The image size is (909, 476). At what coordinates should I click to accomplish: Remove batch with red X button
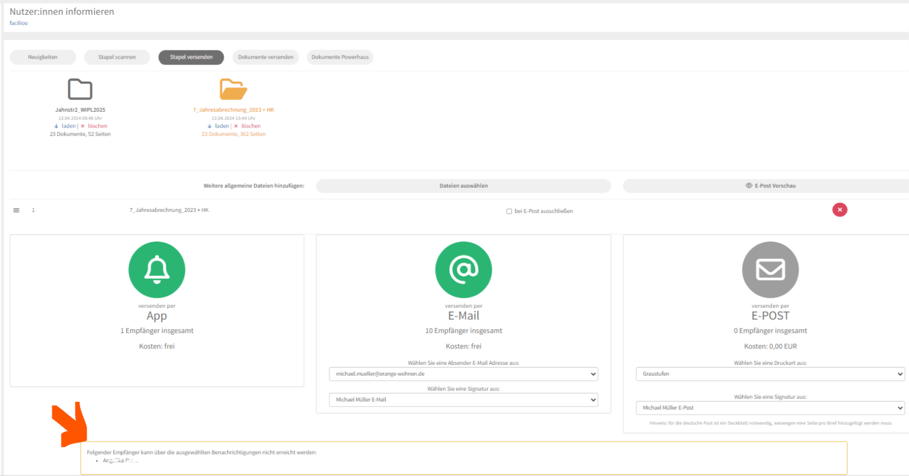pyautogui.click(x=839, y=210)
